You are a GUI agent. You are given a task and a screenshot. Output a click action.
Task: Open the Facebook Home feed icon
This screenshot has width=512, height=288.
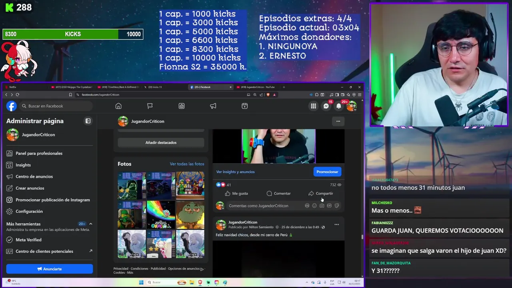118,106
